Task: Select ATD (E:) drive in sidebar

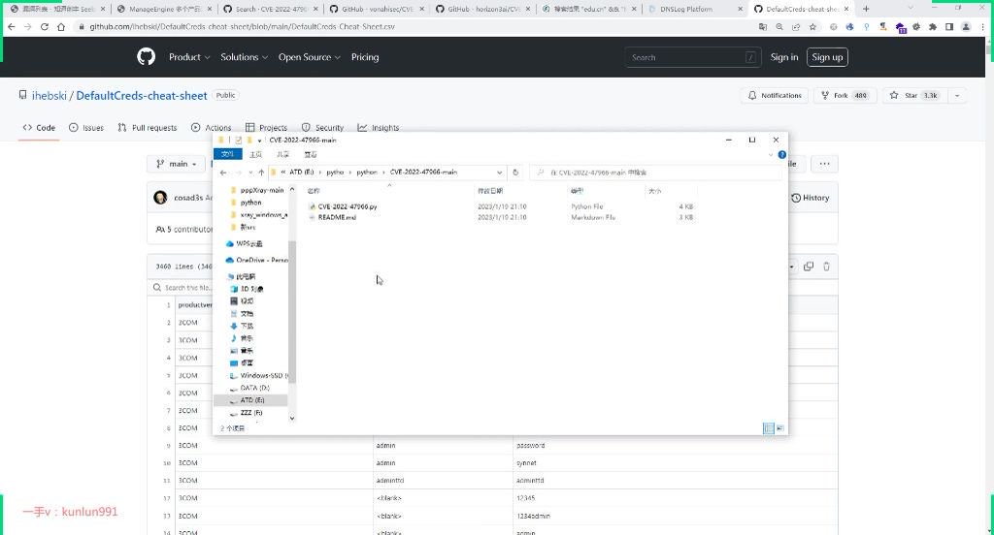Action: tap(251, 400)
